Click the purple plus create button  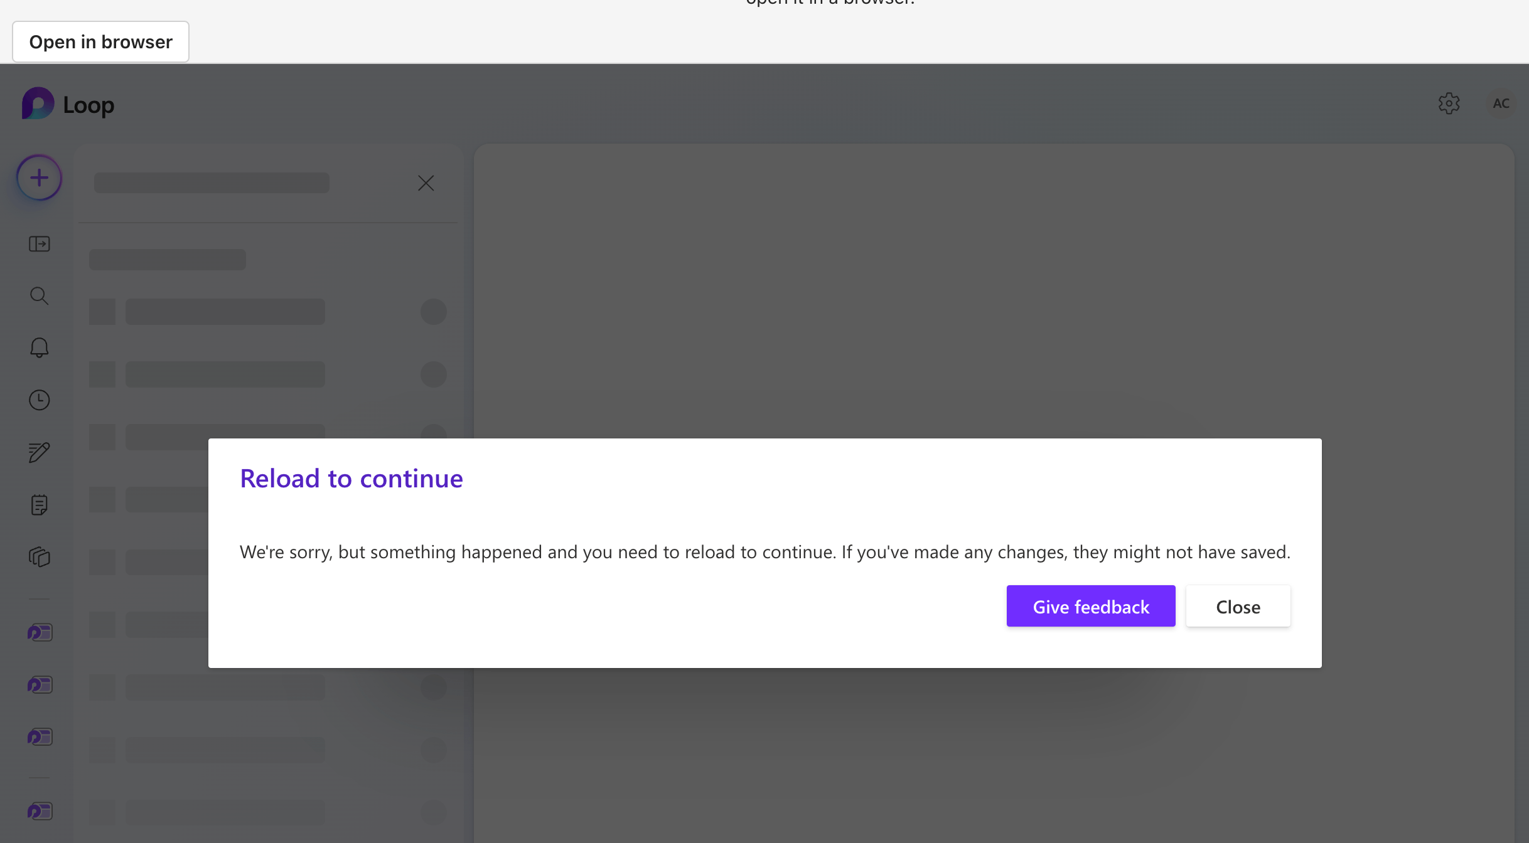[39, 178]
